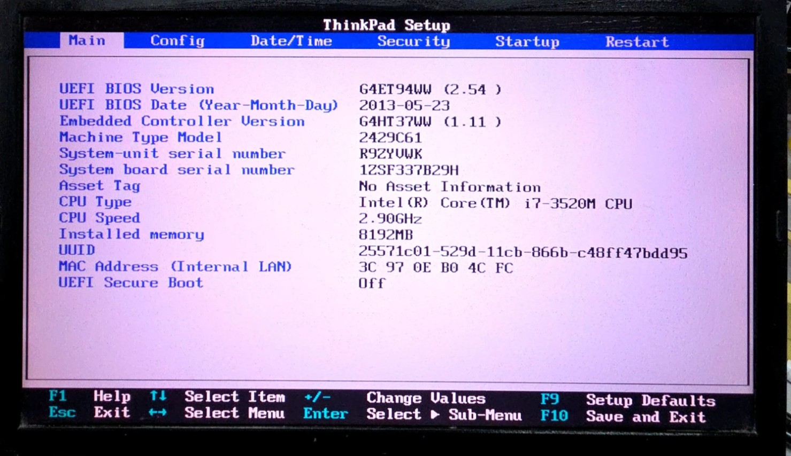The height and width of the screenshot is (456, 791).
Task: Select the Secure Boot 'Off' value
Action: pyautogui.click(x=372, y=284)
